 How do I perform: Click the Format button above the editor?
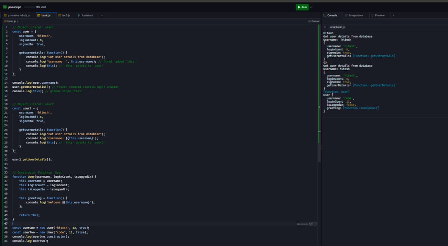[x=314, y=21]
